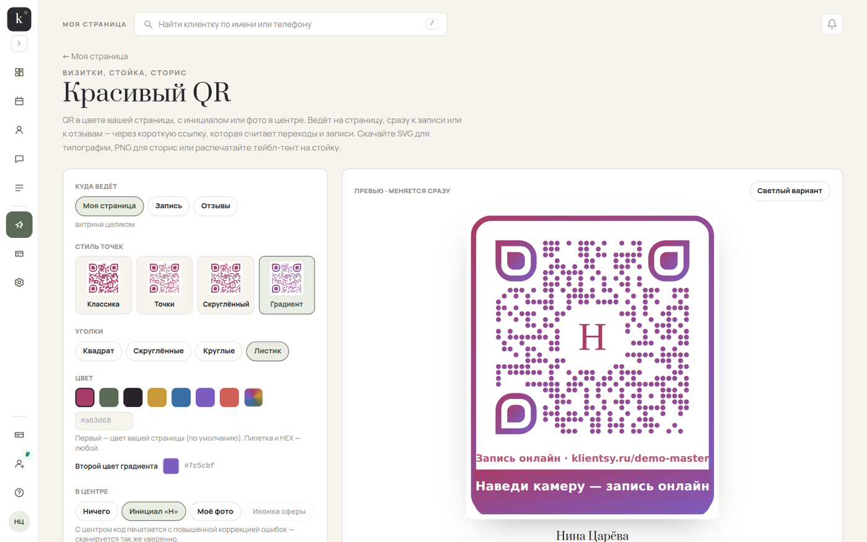This screenshot has width=867, height=542.
Task: Open the calendar icon in sidebar
Action: coord(19,101)
